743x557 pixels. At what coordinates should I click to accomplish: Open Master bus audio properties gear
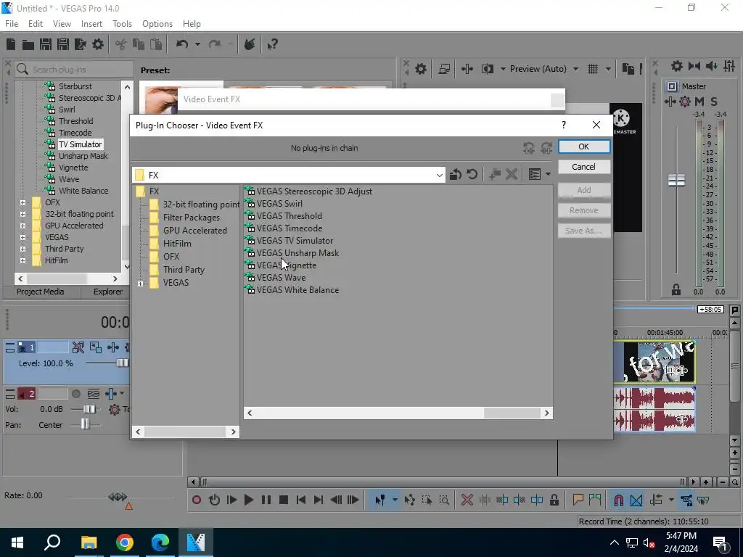[677, 66]
